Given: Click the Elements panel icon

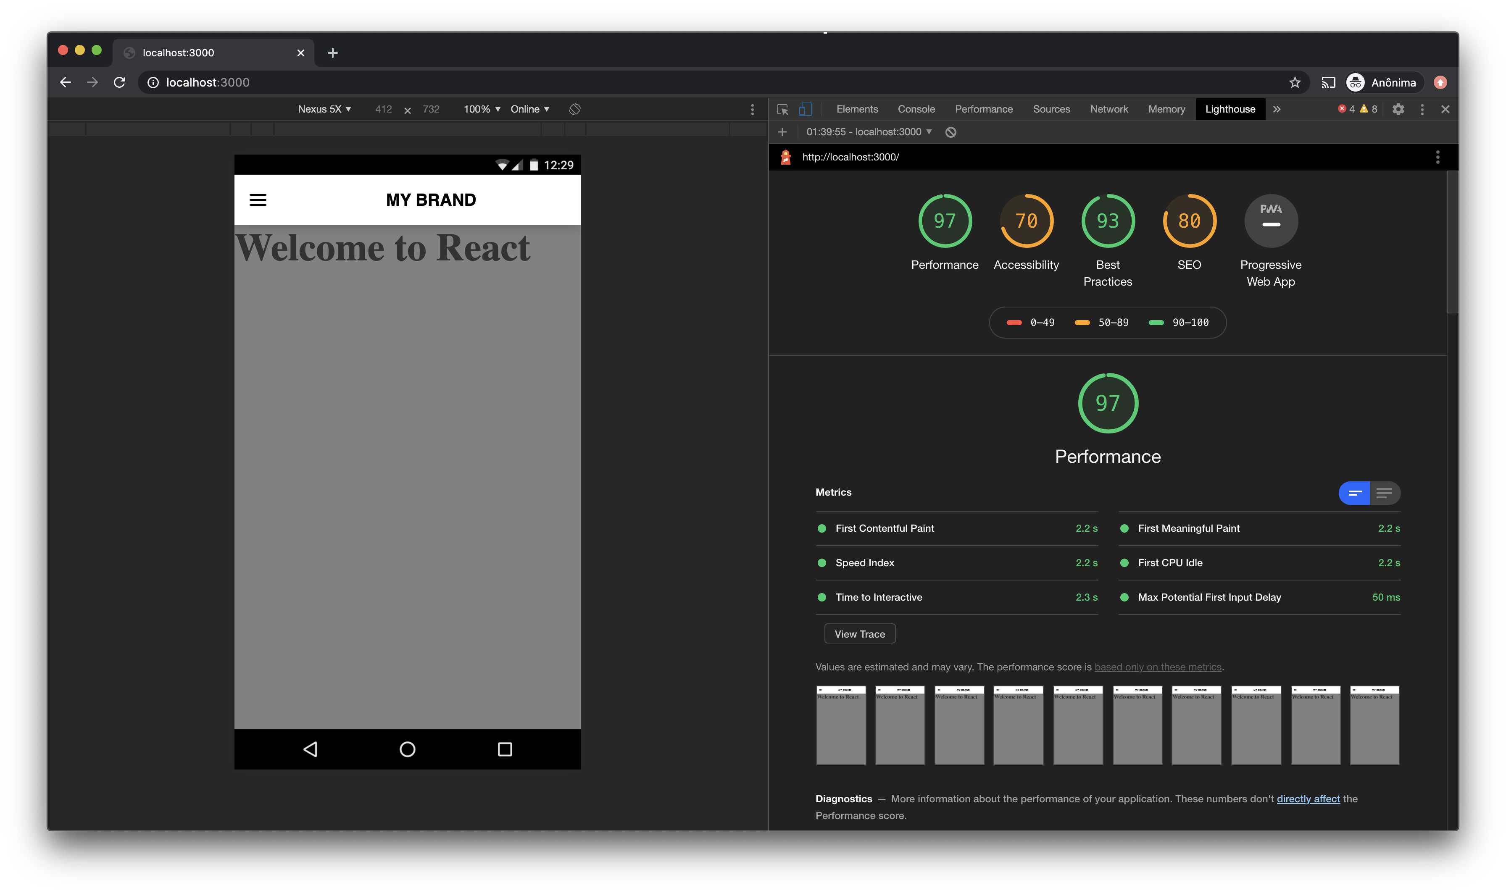Looking at the screenshot, I should [x=856, y=108].
